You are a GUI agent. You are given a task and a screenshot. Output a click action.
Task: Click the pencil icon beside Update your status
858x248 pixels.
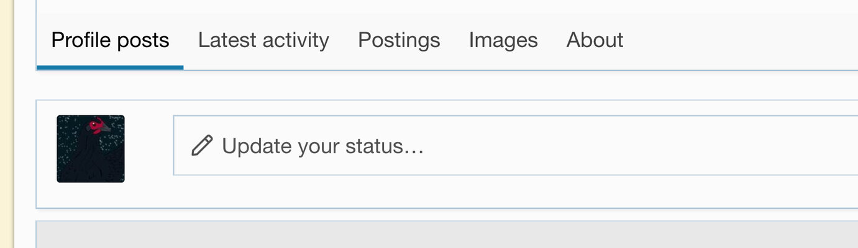(x=202, y=146)
